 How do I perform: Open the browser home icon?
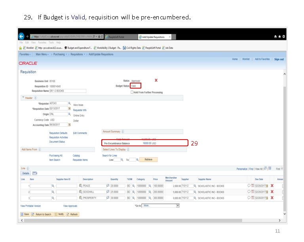(x=275, y=37)
